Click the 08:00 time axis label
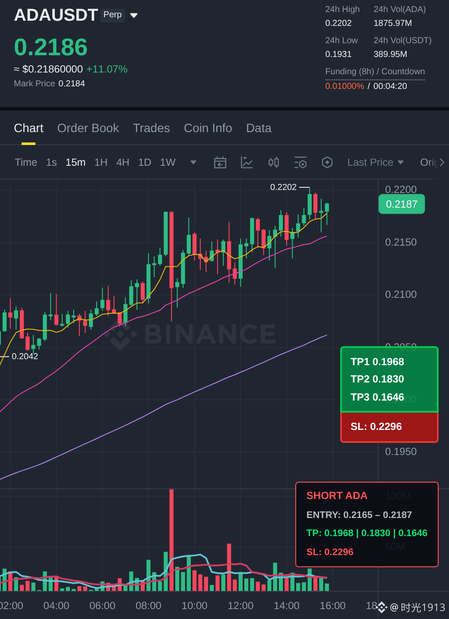The image size is (449, 619). [149, 606]
